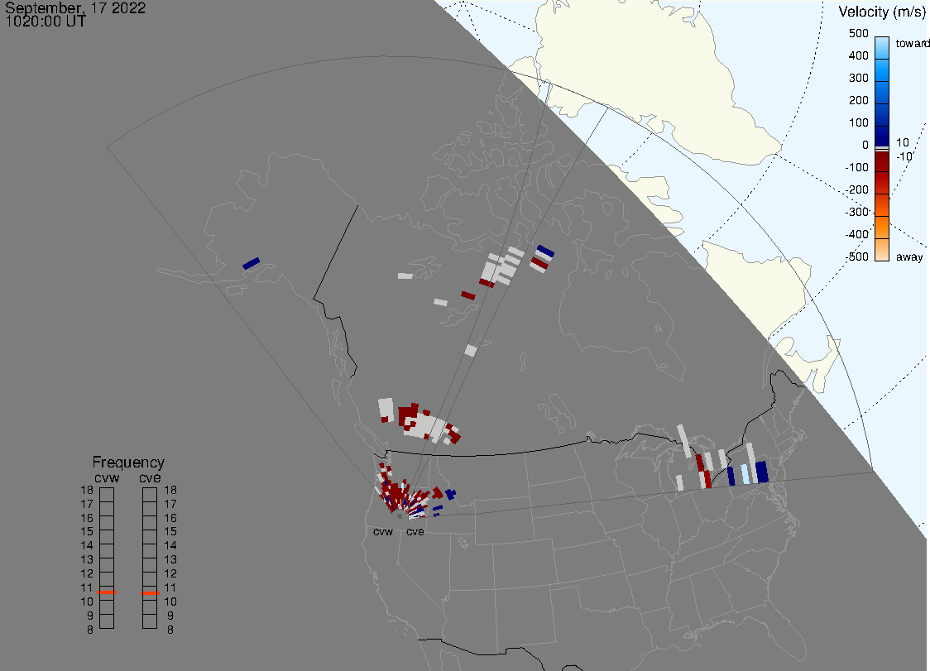Screen dimensions: 930x671
Task: Click the September, 17 2022 date text
Action: pos(75,7)
